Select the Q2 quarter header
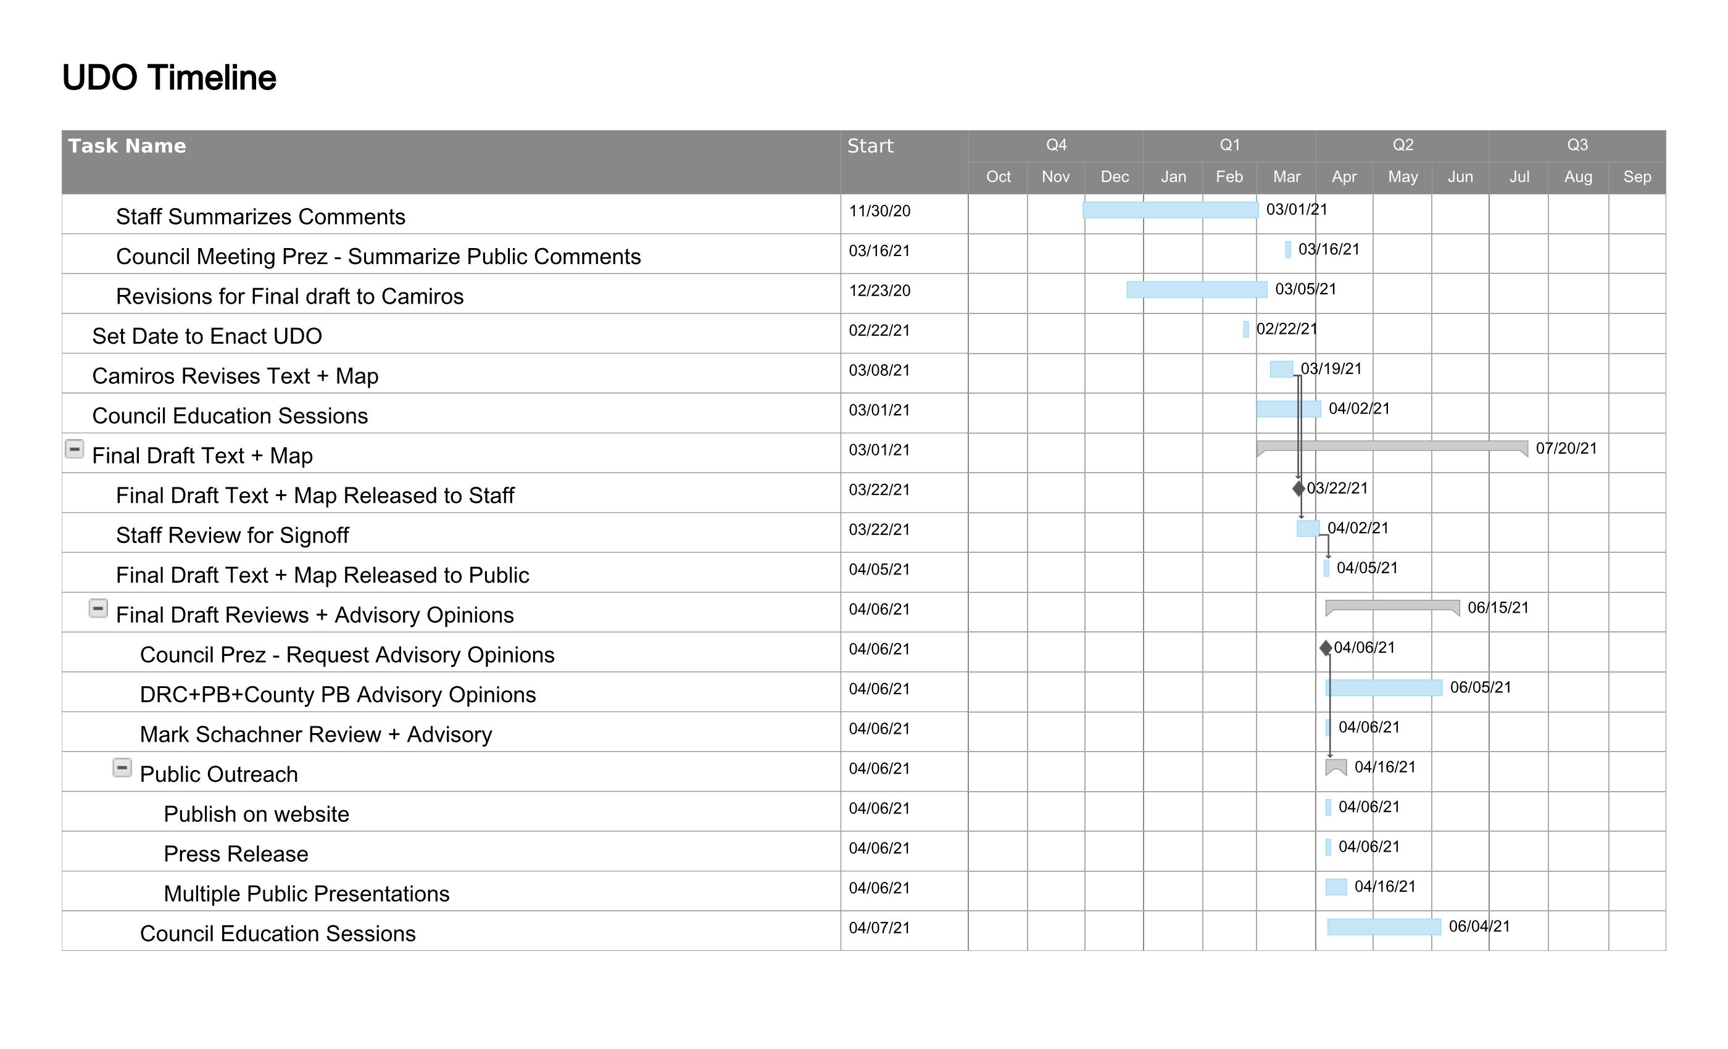1728x1049 pixels. click(x=1403, y=145)
